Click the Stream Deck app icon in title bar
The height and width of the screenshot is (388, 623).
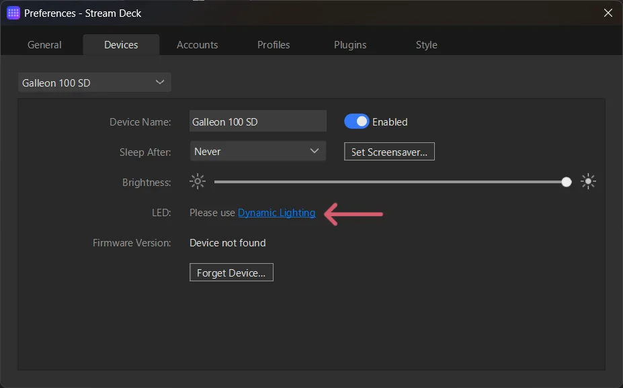(x=13, y=13)
